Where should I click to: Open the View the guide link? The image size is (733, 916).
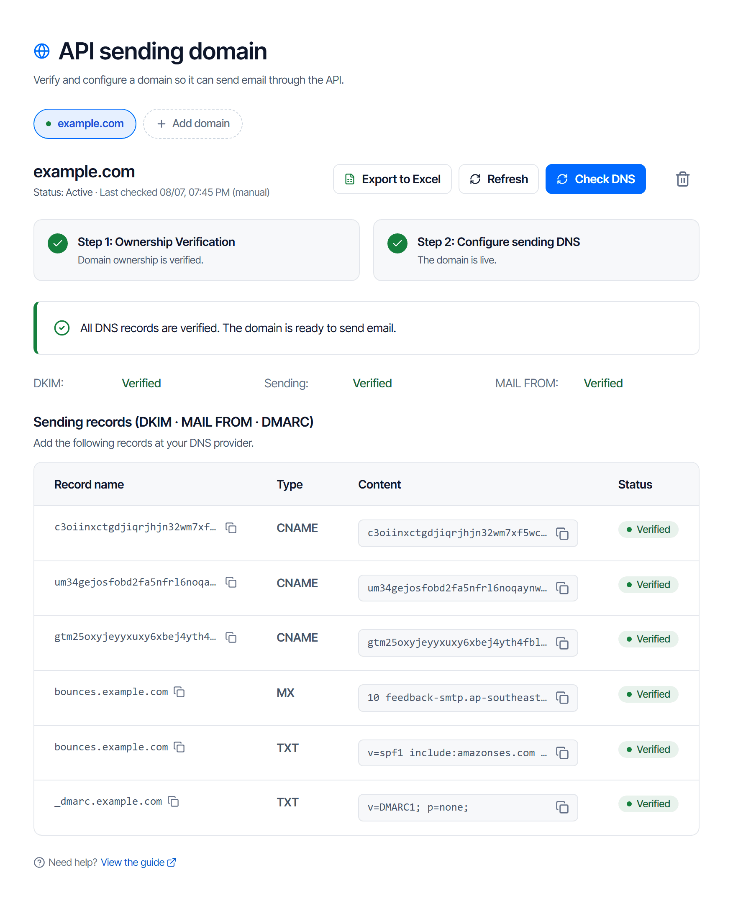[138, 862]
